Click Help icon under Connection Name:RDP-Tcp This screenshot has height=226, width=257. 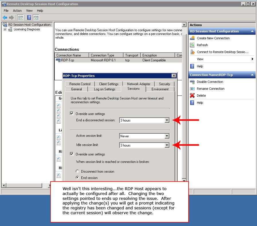click(x=192, y=103)
